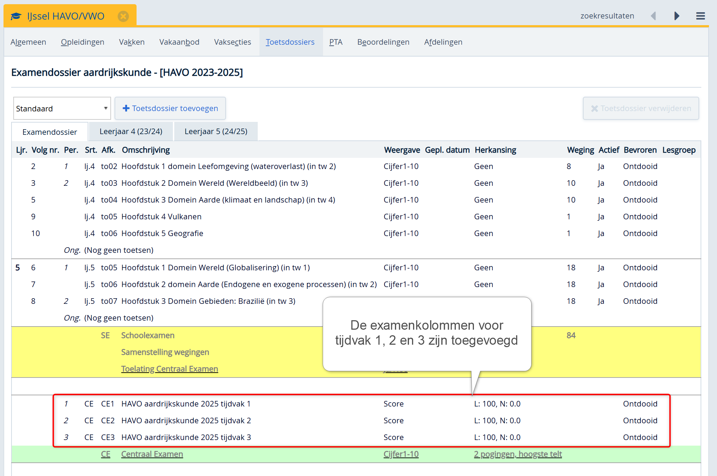Click the graduation cap school icon
Screen dimensions: 717x476
pos(16,16)
